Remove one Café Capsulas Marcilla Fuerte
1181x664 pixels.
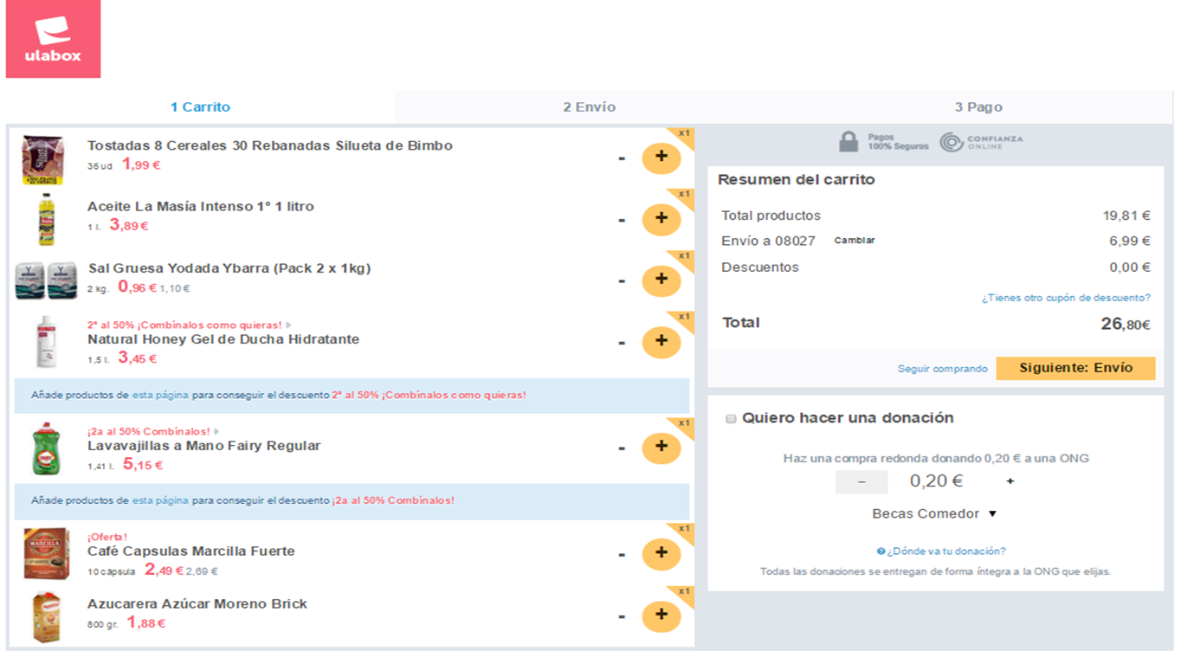click(x=622, y=554)
